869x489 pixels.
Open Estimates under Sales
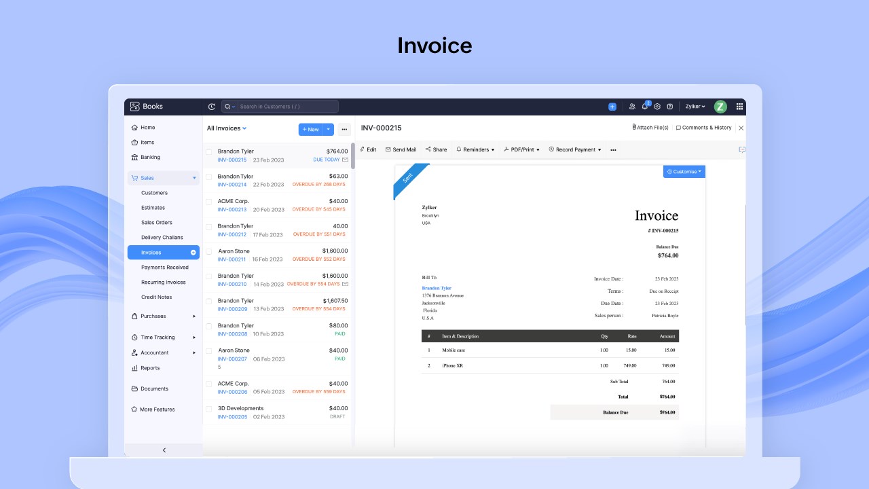click(153, 208)
